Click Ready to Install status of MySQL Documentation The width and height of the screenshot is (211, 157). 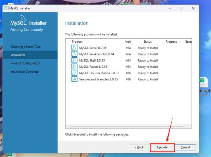[148, 73]
